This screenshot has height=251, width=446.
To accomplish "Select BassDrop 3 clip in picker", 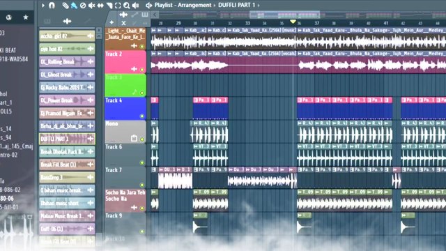I will tap(67, 177).
